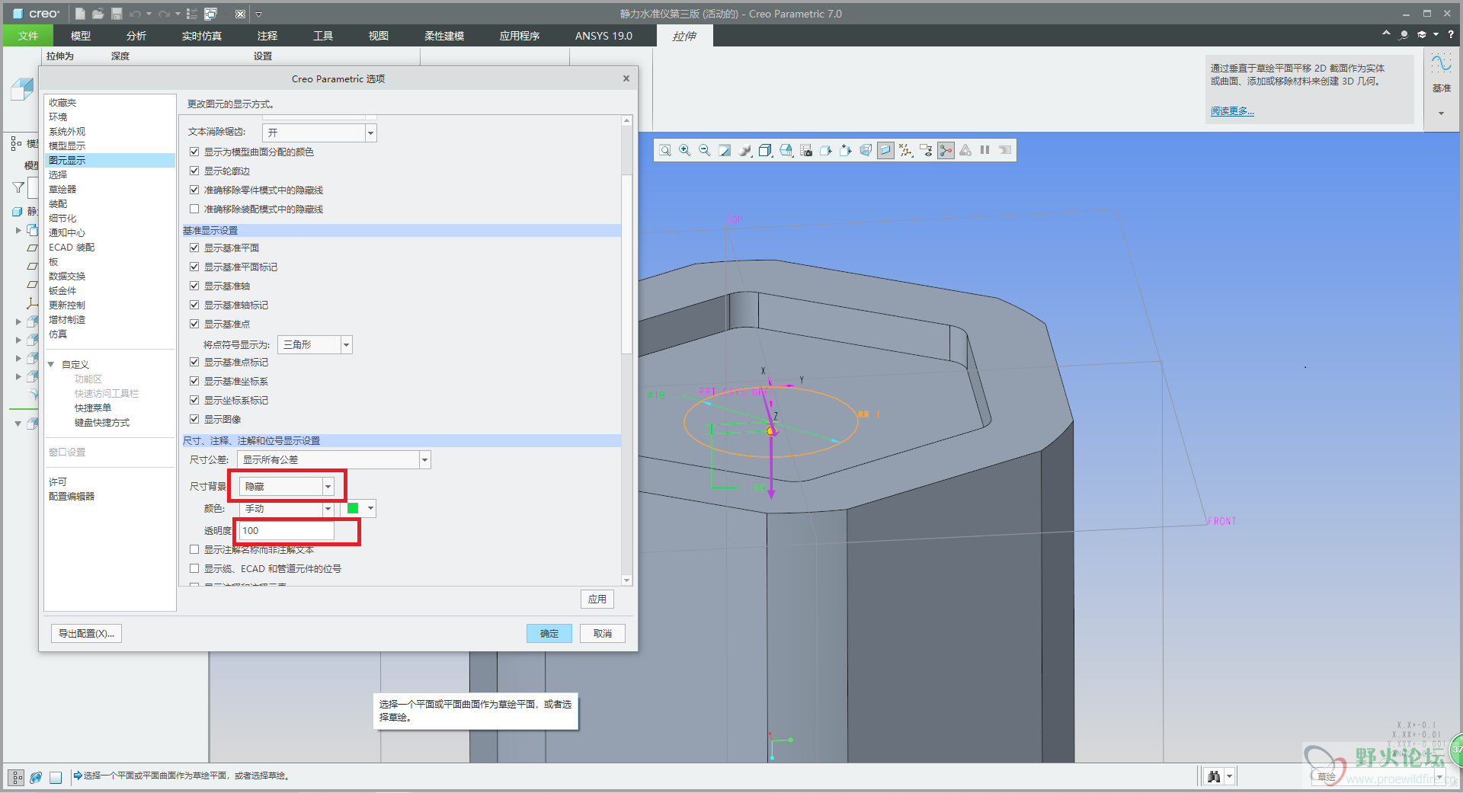Switch to the 柔性建模 ribbon tab
This screenshot has width=1463, height=793.
[x=444, y=36]
